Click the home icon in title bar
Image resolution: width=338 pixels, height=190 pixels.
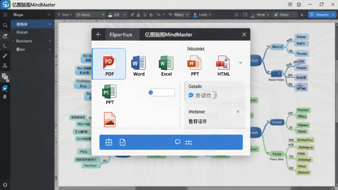point(299,4)
